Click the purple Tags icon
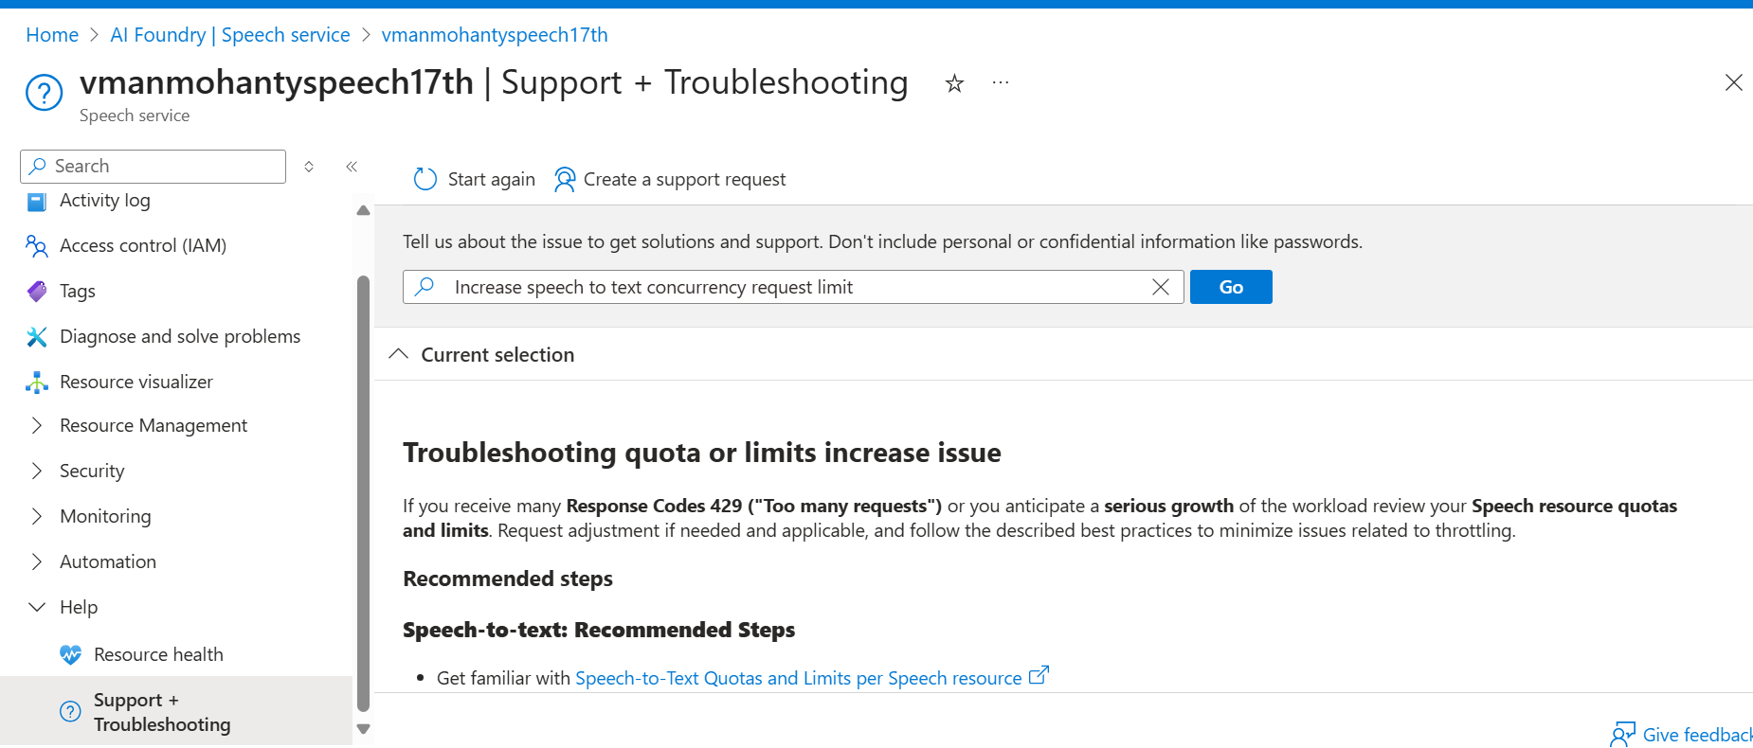Viewport: 1753px width, 748px height. pos(37,292)
